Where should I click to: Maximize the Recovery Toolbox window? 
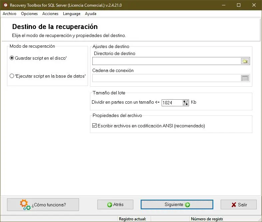[x=239, y=5]
